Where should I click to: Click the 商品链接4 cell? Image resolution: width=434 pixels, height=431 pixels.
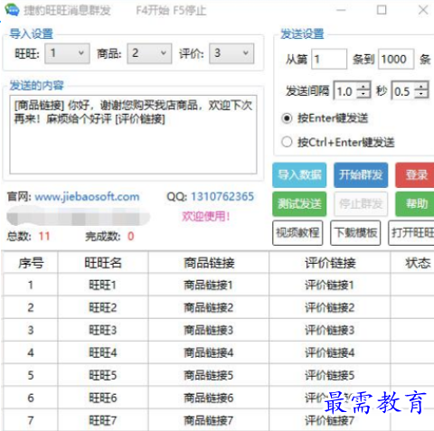[x=209, y=352]
